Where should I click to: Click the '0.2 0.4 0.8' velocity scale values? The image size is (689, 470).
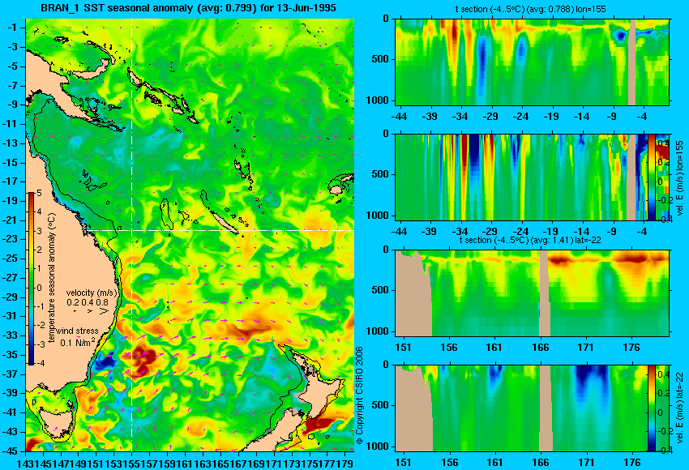coord(88,302)
